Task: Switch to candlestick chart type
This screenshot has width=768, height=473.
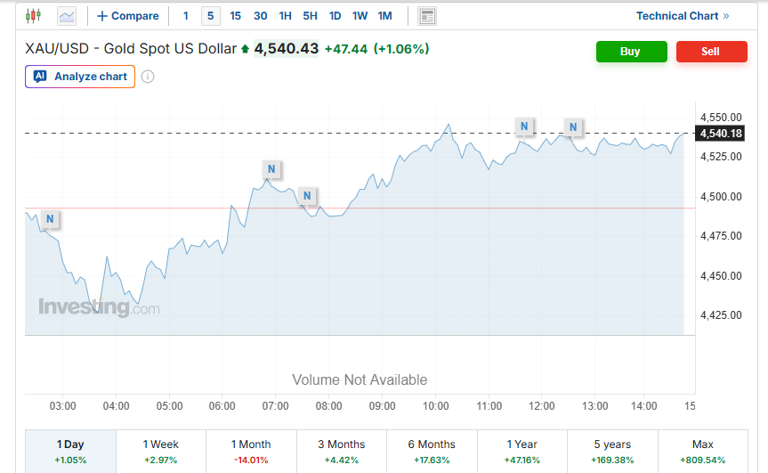Action: click(x=33, y=16)
